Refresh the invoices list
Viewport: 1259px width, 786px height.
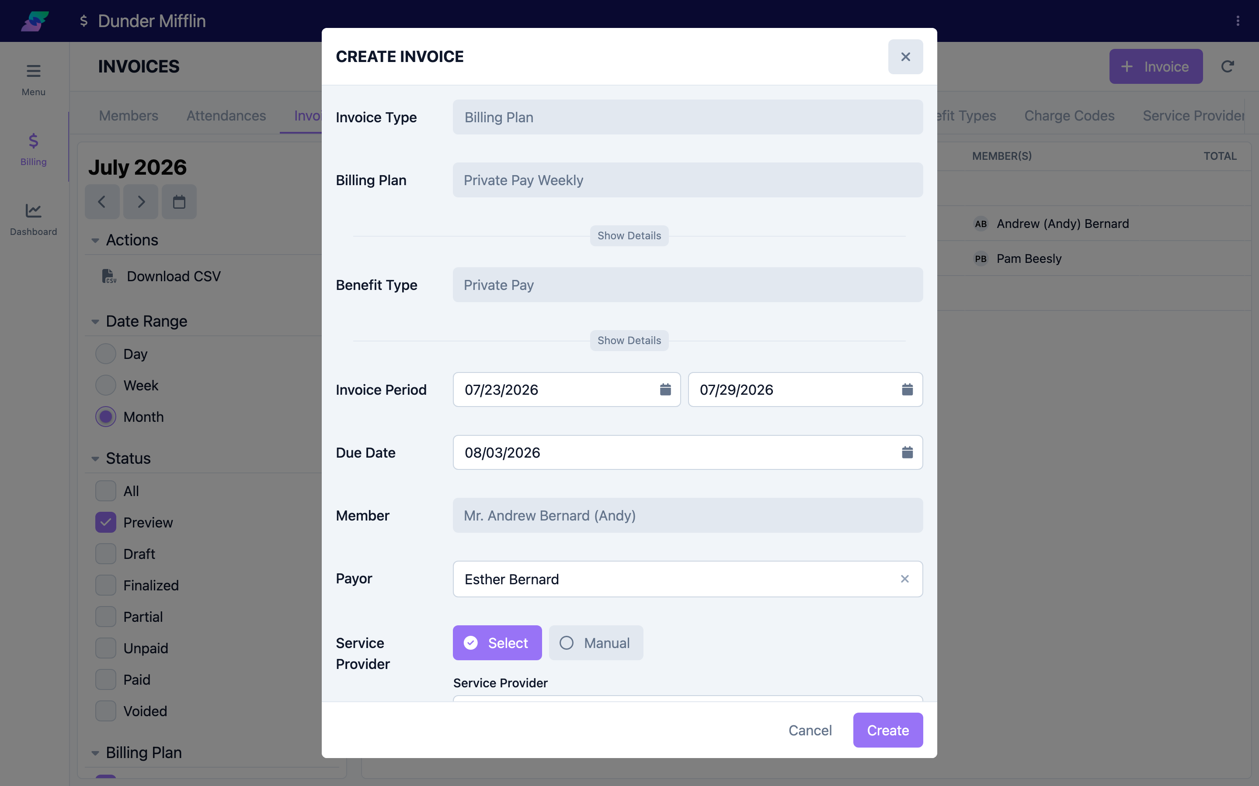point(1227,66)
